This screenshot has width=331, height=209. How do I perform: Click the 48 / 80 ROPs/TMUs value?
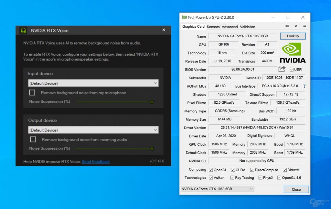tap(220, 86)
